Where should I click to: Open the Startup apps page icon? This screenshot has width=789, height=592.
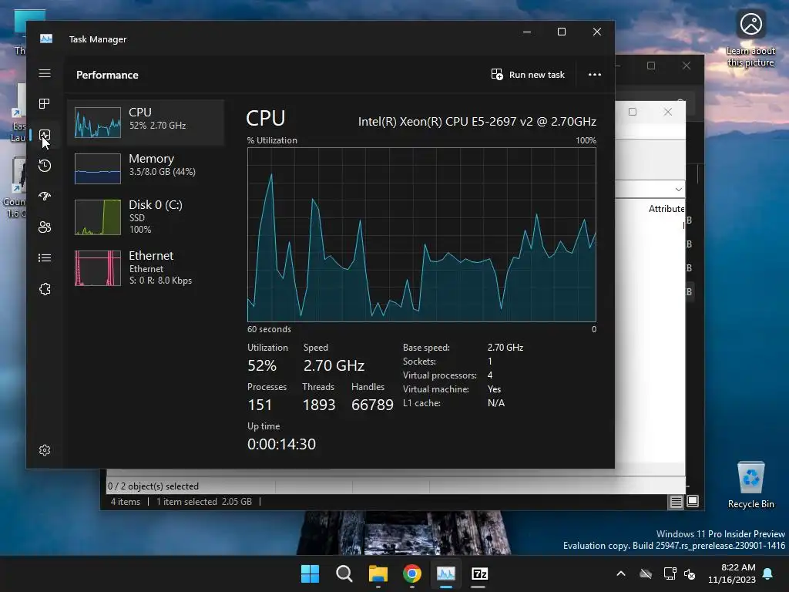coord(45,197)
